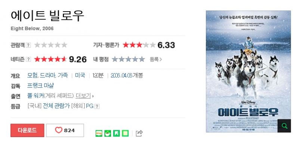
Task: Click the green memo square share icon
Action: point(125,133)
